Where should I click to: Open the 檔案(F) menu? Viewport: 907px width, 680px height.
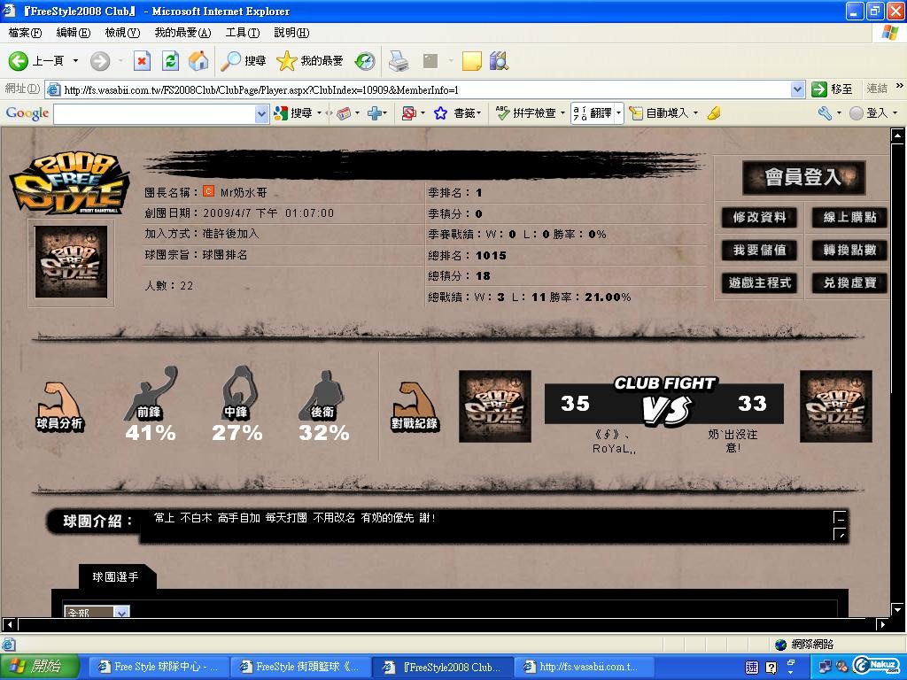click(x=25, y=33)
